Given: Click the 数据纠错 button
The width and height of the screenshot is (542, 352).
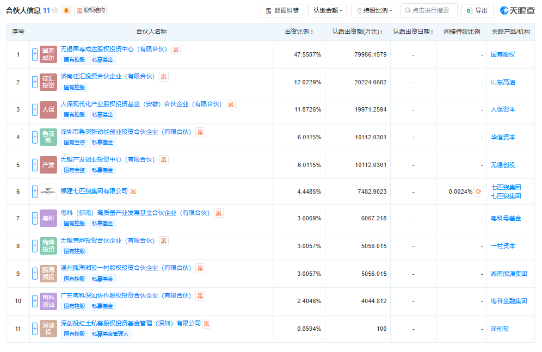Looking at the screenshot, I should pos(281,10).
